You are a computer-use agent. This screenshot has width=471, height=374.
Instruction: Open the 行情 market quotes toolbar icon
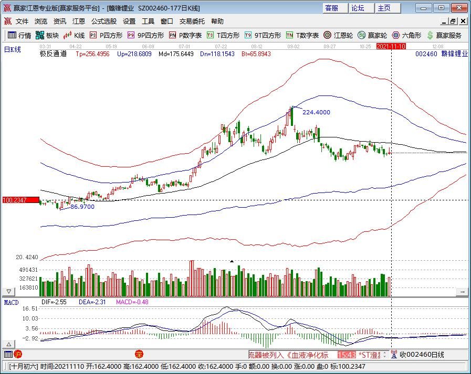19,36
